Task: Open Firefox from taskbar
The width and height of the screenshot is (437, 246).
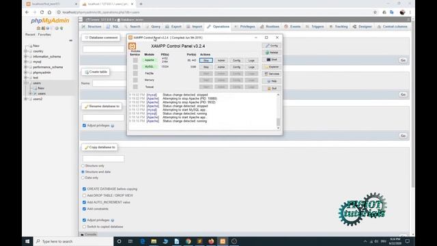Action: pos(211,241)
